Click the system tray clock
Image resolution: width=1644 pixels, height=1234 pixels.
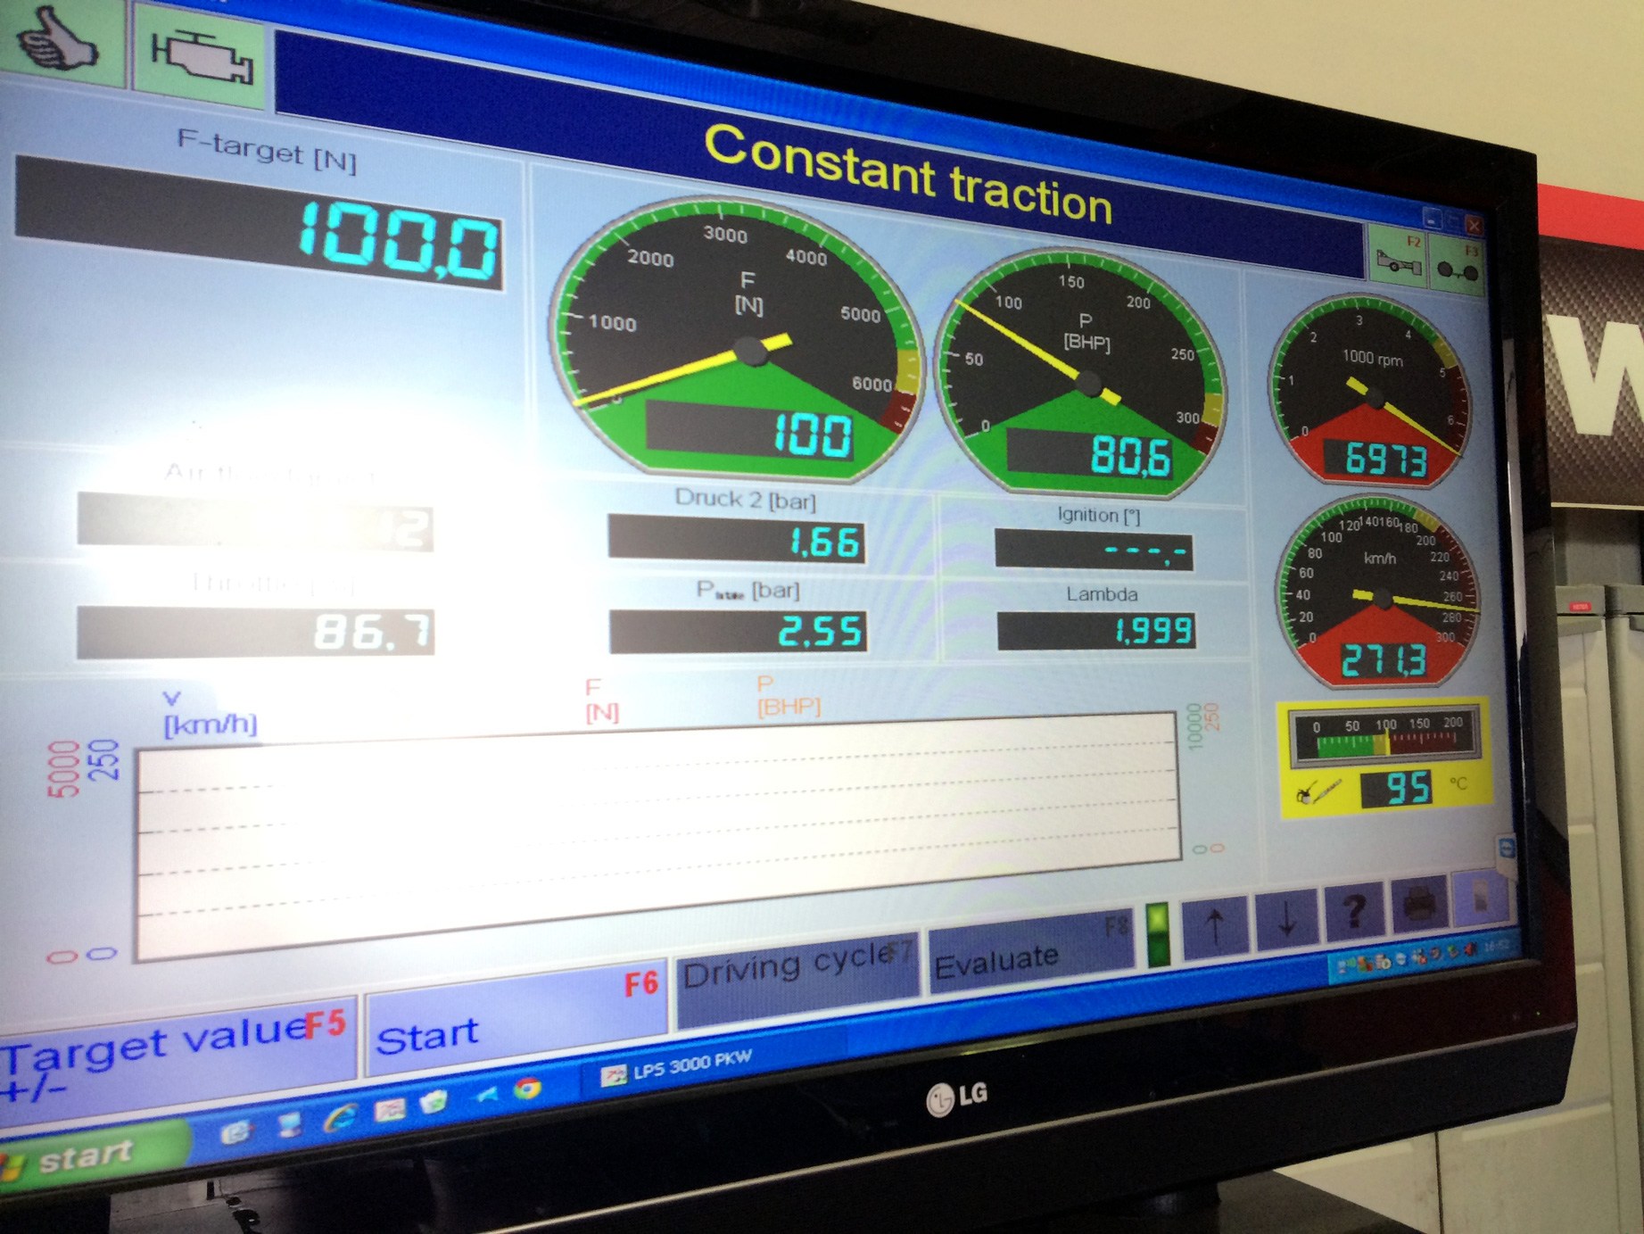[1499, 945]
